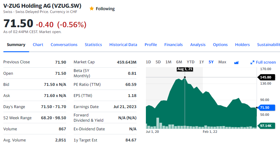Image resolution: width=280 pixels, height=143 pixels.
Task: Click the Beta value 0.81
Action: 132,74
